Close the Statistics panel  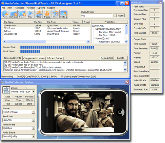click(160, 2)
